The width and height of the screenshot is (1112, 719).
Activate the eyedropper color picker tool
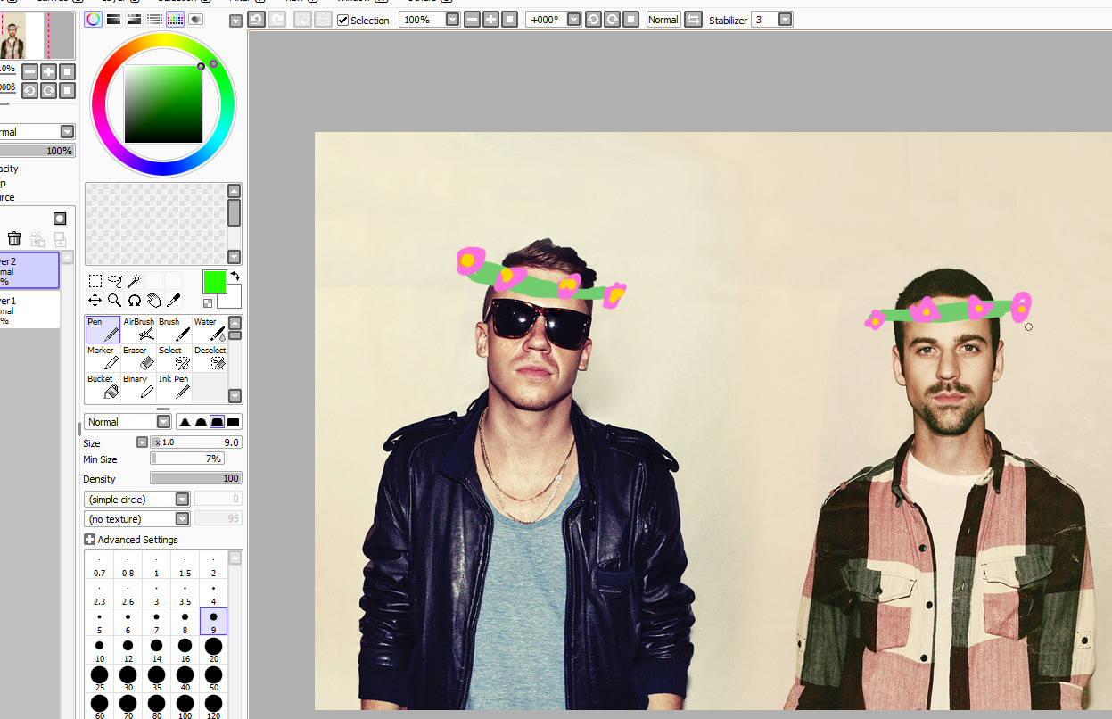pos(173,301)
